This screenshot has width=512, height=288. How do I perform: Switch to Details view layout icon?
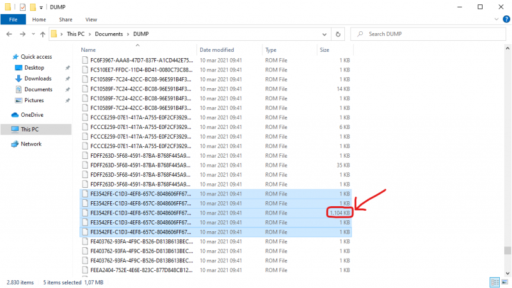click(x=495, y=282)
